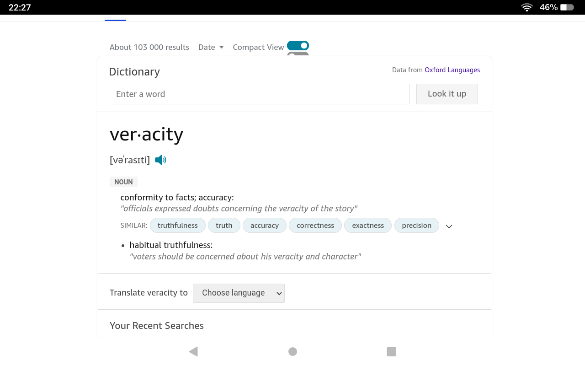The image size is (585, 366).
Task: Tap the correctness synonym chip
Action: [315, 226]
